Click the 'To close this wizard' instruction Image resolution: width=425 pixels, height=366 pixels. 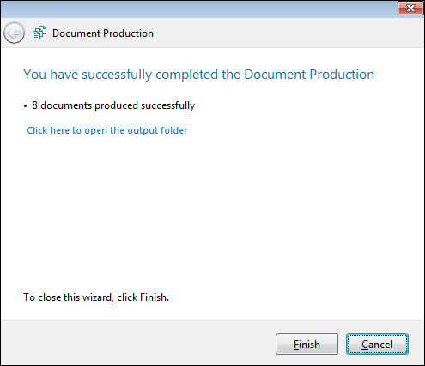pos(96,297)
